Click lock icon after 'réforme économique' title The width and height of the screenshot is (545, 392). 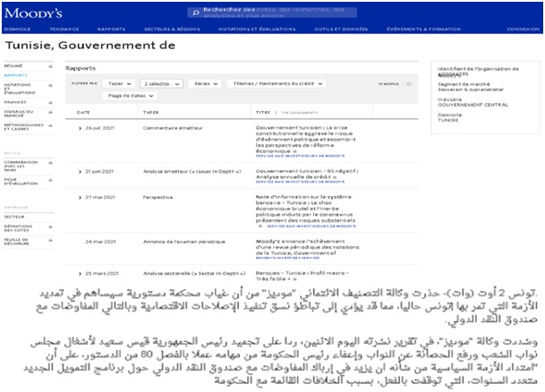294,151
